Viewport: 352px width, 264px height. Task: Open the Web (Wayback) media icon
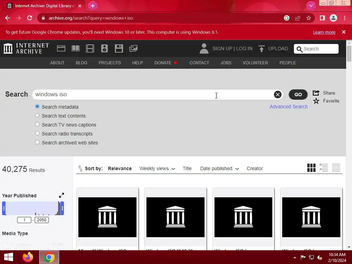pyautogui.click(x=61, y=48)
